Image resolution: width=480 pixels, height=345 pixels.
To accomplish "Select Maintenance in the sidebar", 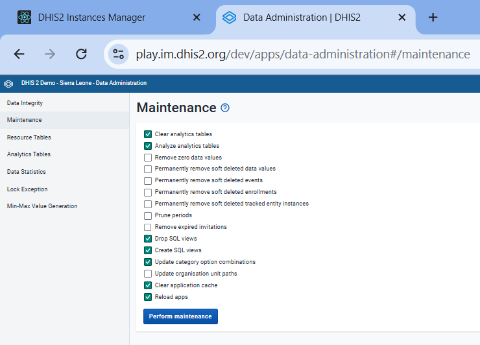I will click(x=64, y=120).
